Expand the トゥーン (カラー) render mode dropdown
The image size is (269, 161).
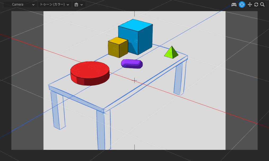(x=55, y=5)
